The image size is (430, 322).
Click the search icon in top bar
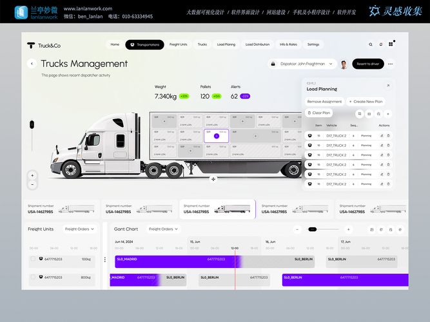[x=371, y=44]
